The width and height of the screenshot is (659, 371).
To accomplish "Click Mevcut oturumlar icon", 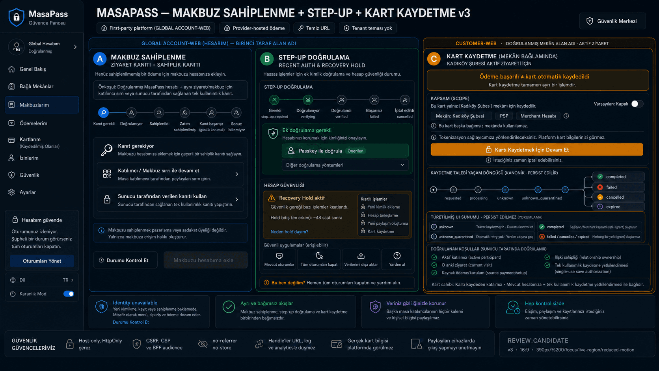I will tap(279, 256).
